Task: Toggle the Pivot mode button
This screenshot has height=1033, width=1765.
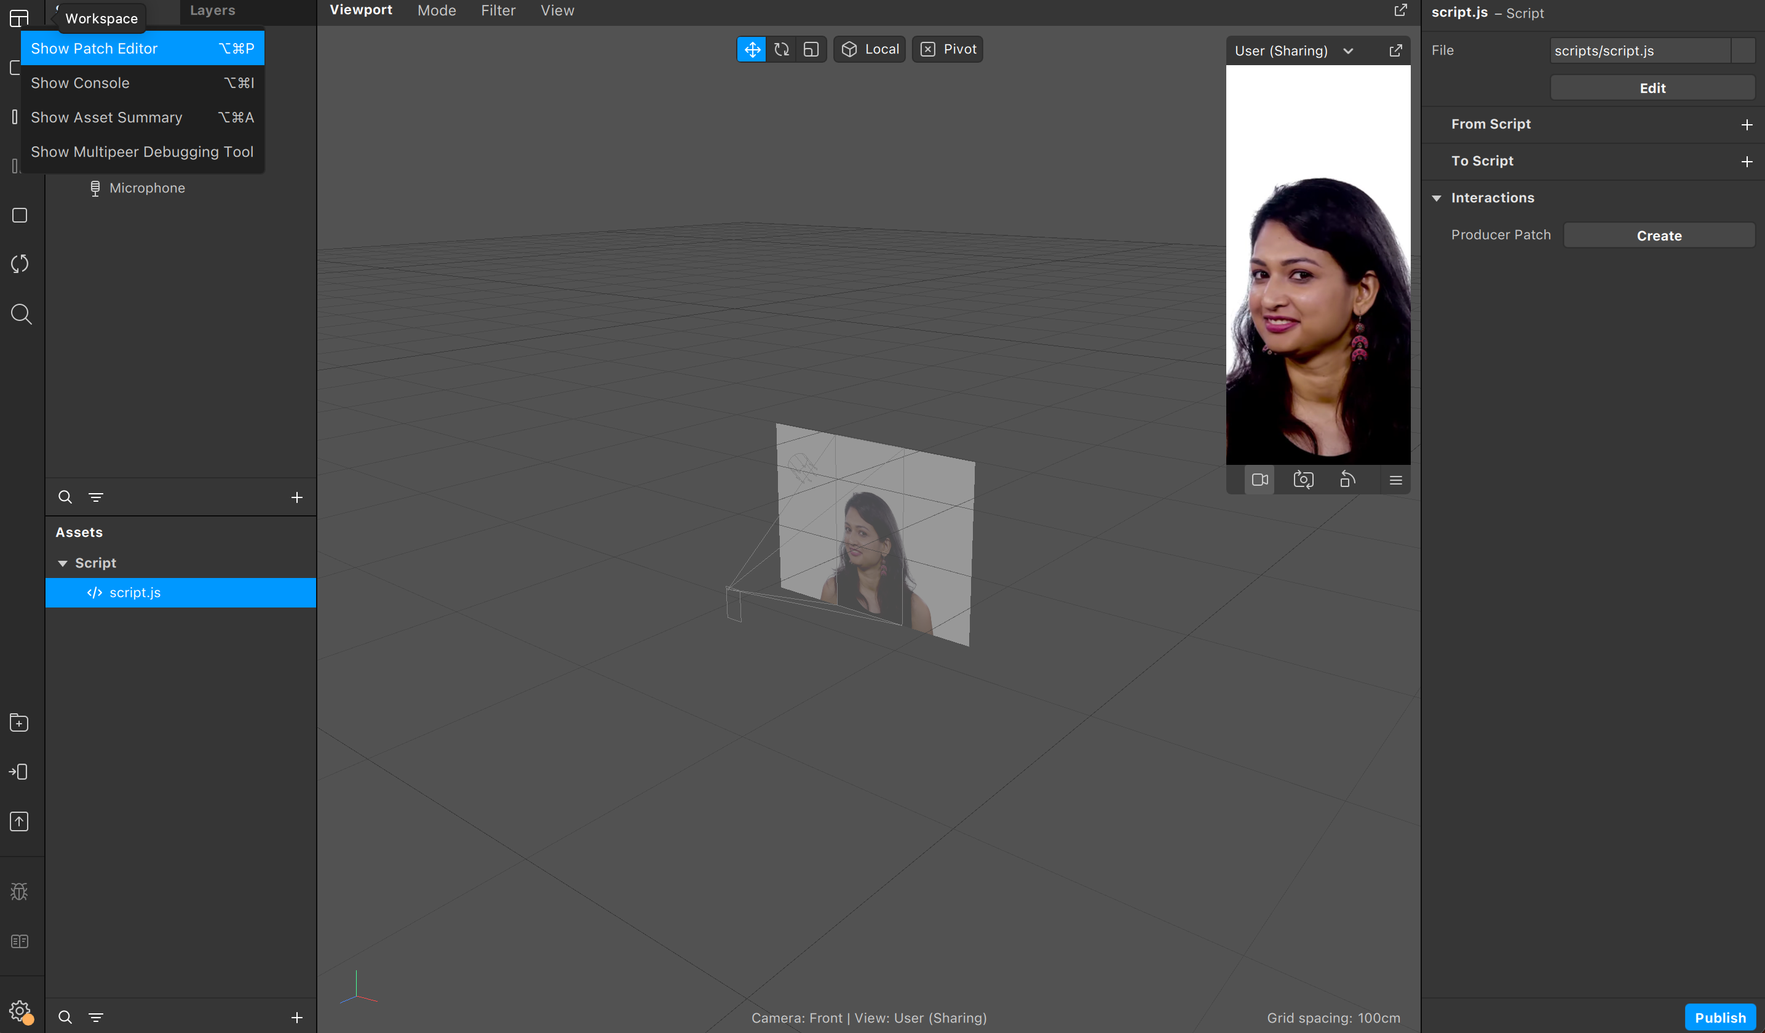Action: (947, 49)
